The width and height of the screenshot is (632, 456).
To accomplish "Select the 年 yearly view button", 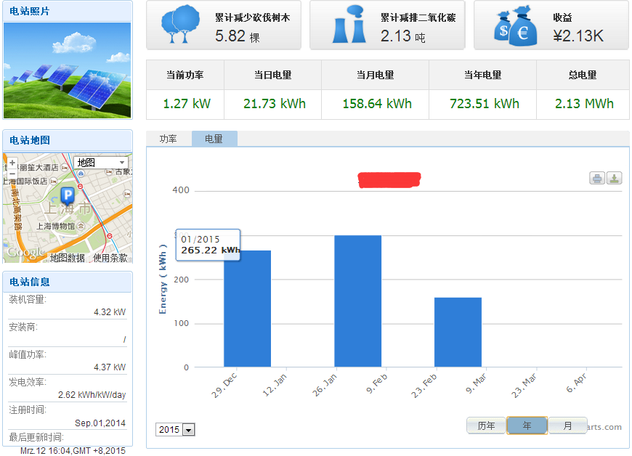I will (527, 426).
